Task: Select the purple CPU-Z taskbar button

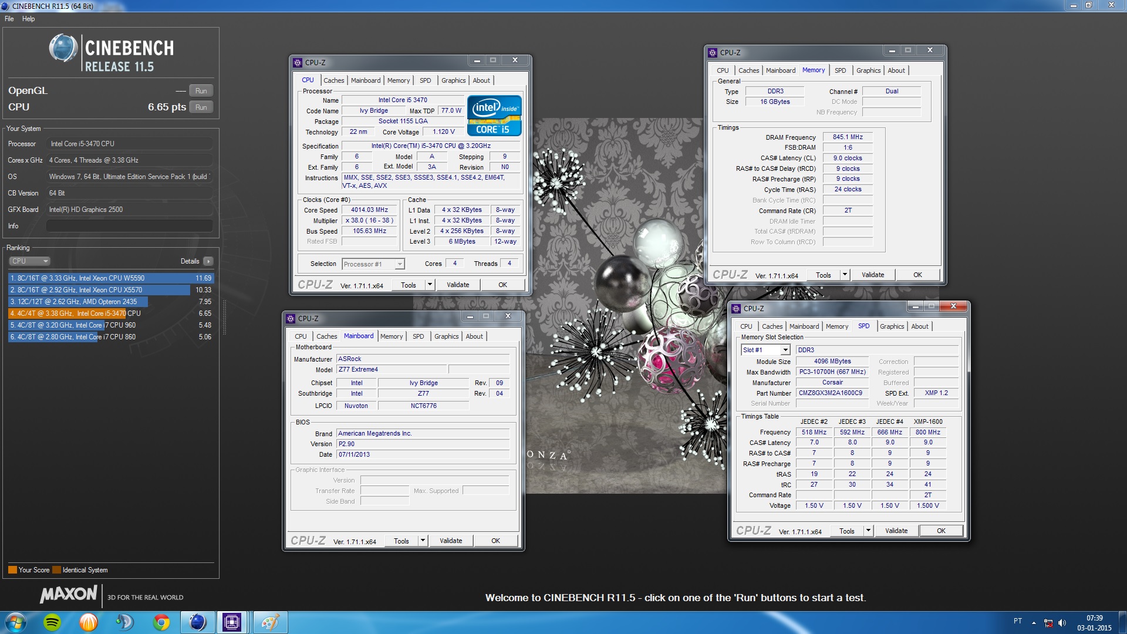Action: click(232, 622)
